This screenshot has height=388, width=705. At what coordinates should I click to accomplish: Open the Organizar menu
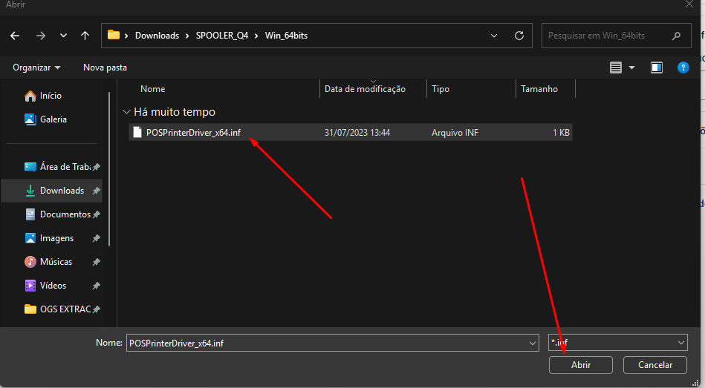36,68
